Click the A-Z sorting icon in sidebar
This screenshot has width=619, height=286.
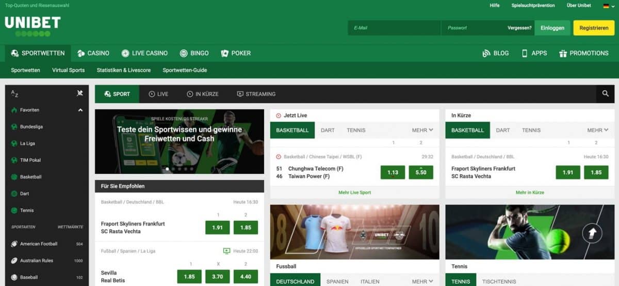point(14,94)
